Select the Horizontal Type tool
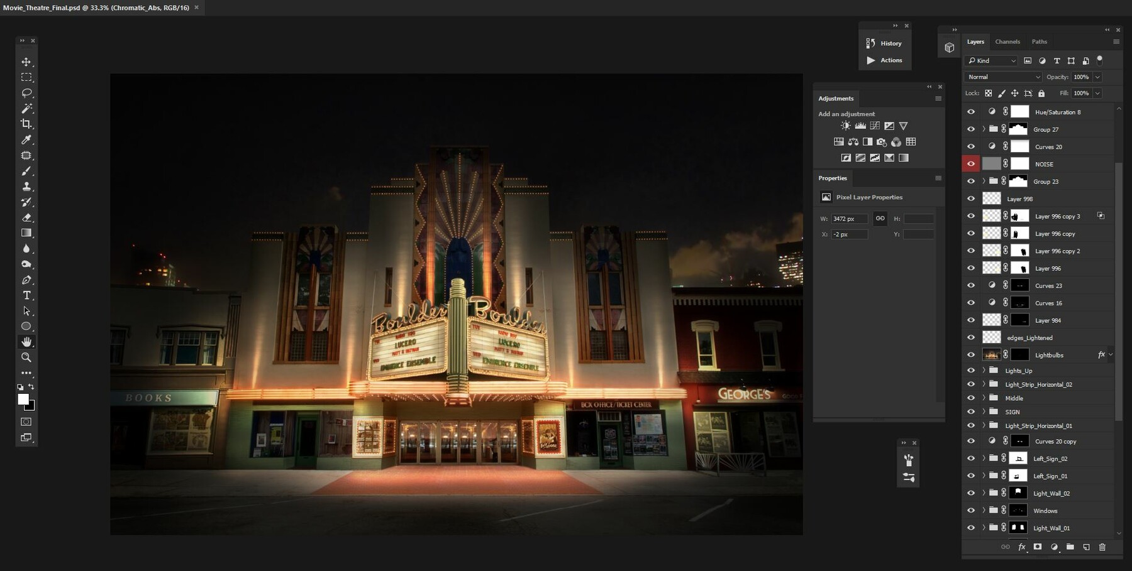 (26, 295)
